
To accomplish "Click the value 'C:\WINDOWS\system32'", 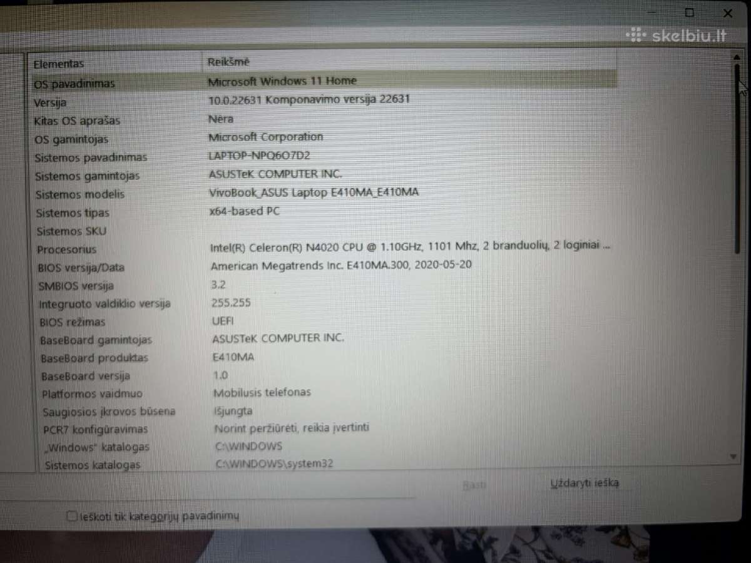I will click(x=275, y=464).
